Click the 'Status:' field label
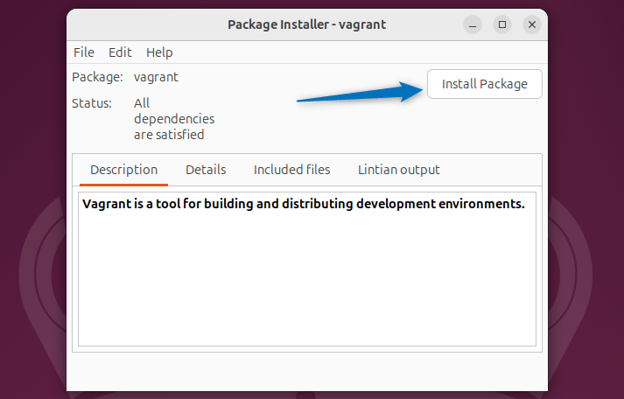The width and height of the screenshot is (624, 399). (x=92, y=103)
